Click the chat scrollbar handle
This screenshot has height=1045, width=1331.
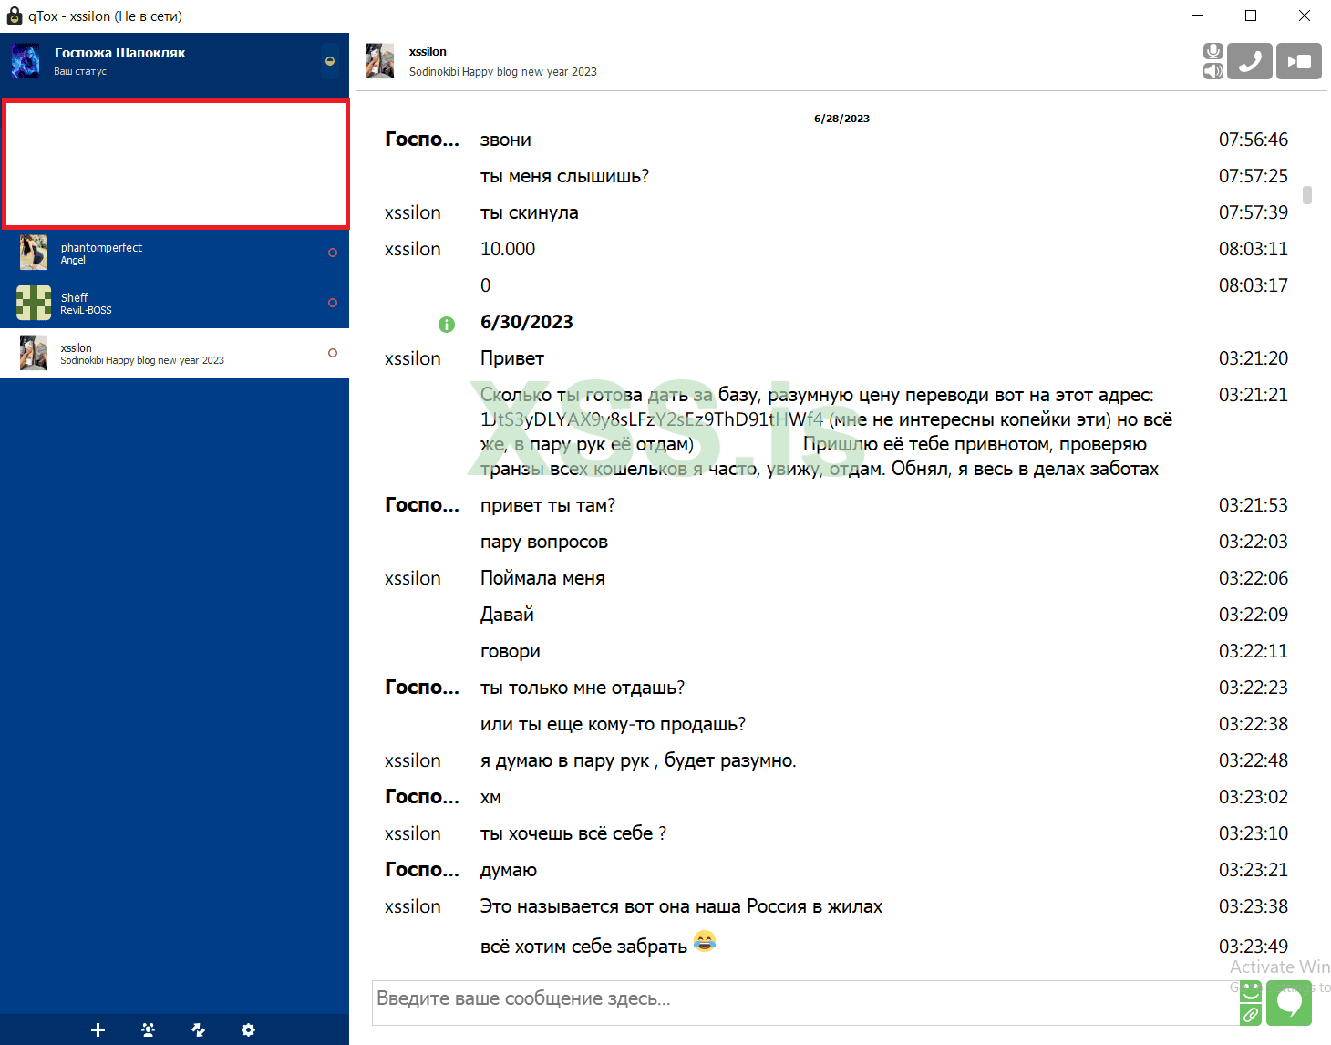pyautogui.click(x=1307, y=195)
